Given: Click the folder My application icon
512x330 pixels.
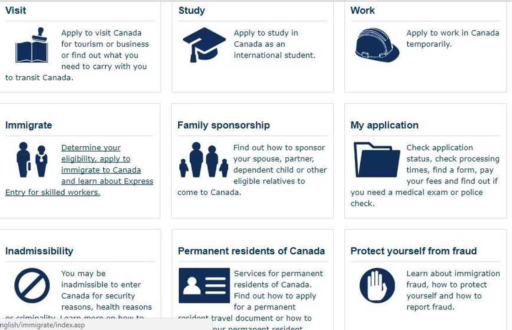Looking at the screenshot, I should (x=377, y=160).
